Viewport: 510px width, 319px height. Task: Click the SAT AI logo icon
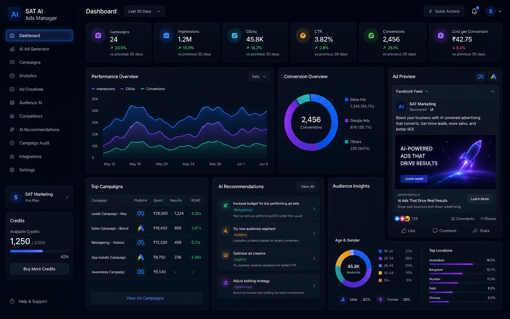15,14
